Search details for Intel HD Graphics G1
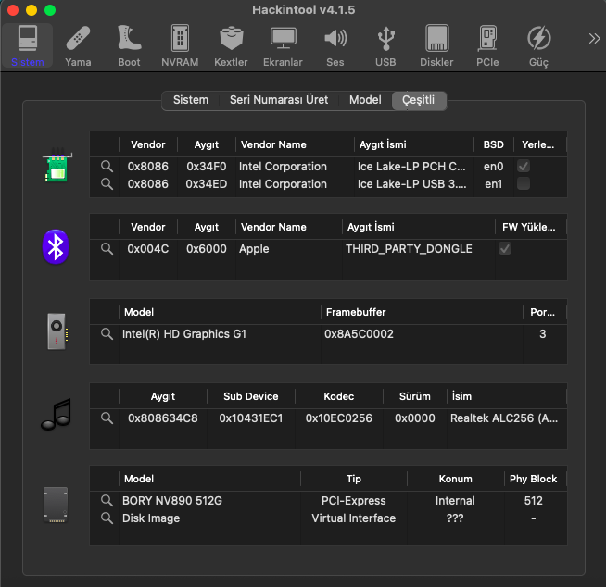 (107, 333)
